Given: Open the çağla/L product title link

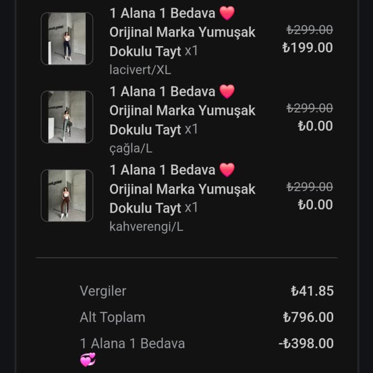Looking at the screenshot, I should click(182, 111).
